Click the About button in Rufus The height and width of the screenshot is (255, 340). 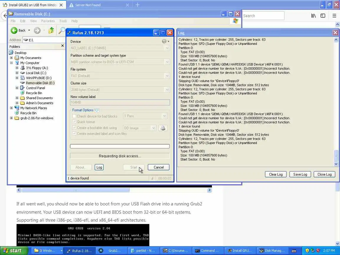[x=81, y=167]
